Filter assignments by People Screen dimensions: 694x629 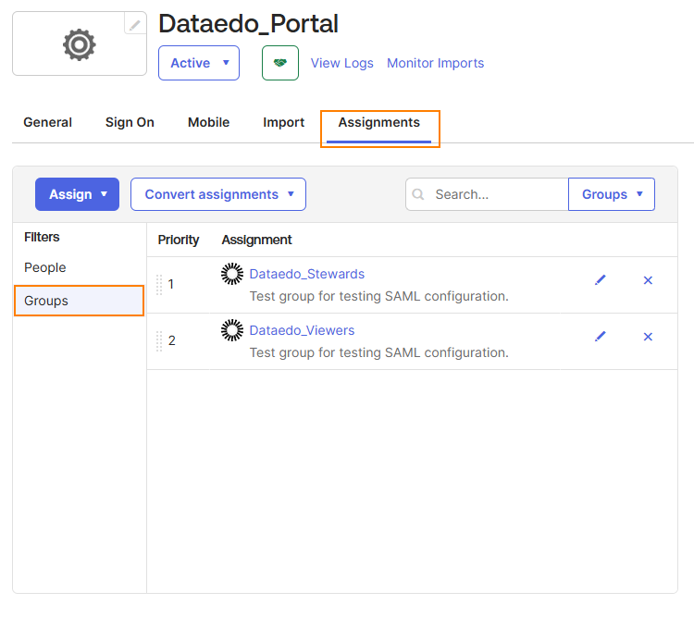[45, 267]
